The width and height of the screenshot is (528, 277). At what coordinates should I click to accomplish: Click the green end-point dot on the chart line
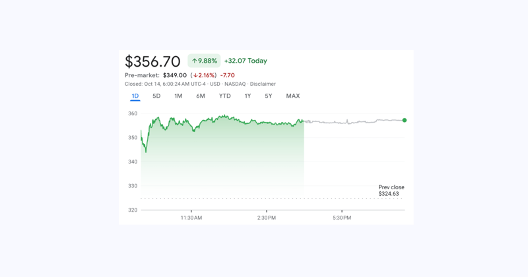405,120
